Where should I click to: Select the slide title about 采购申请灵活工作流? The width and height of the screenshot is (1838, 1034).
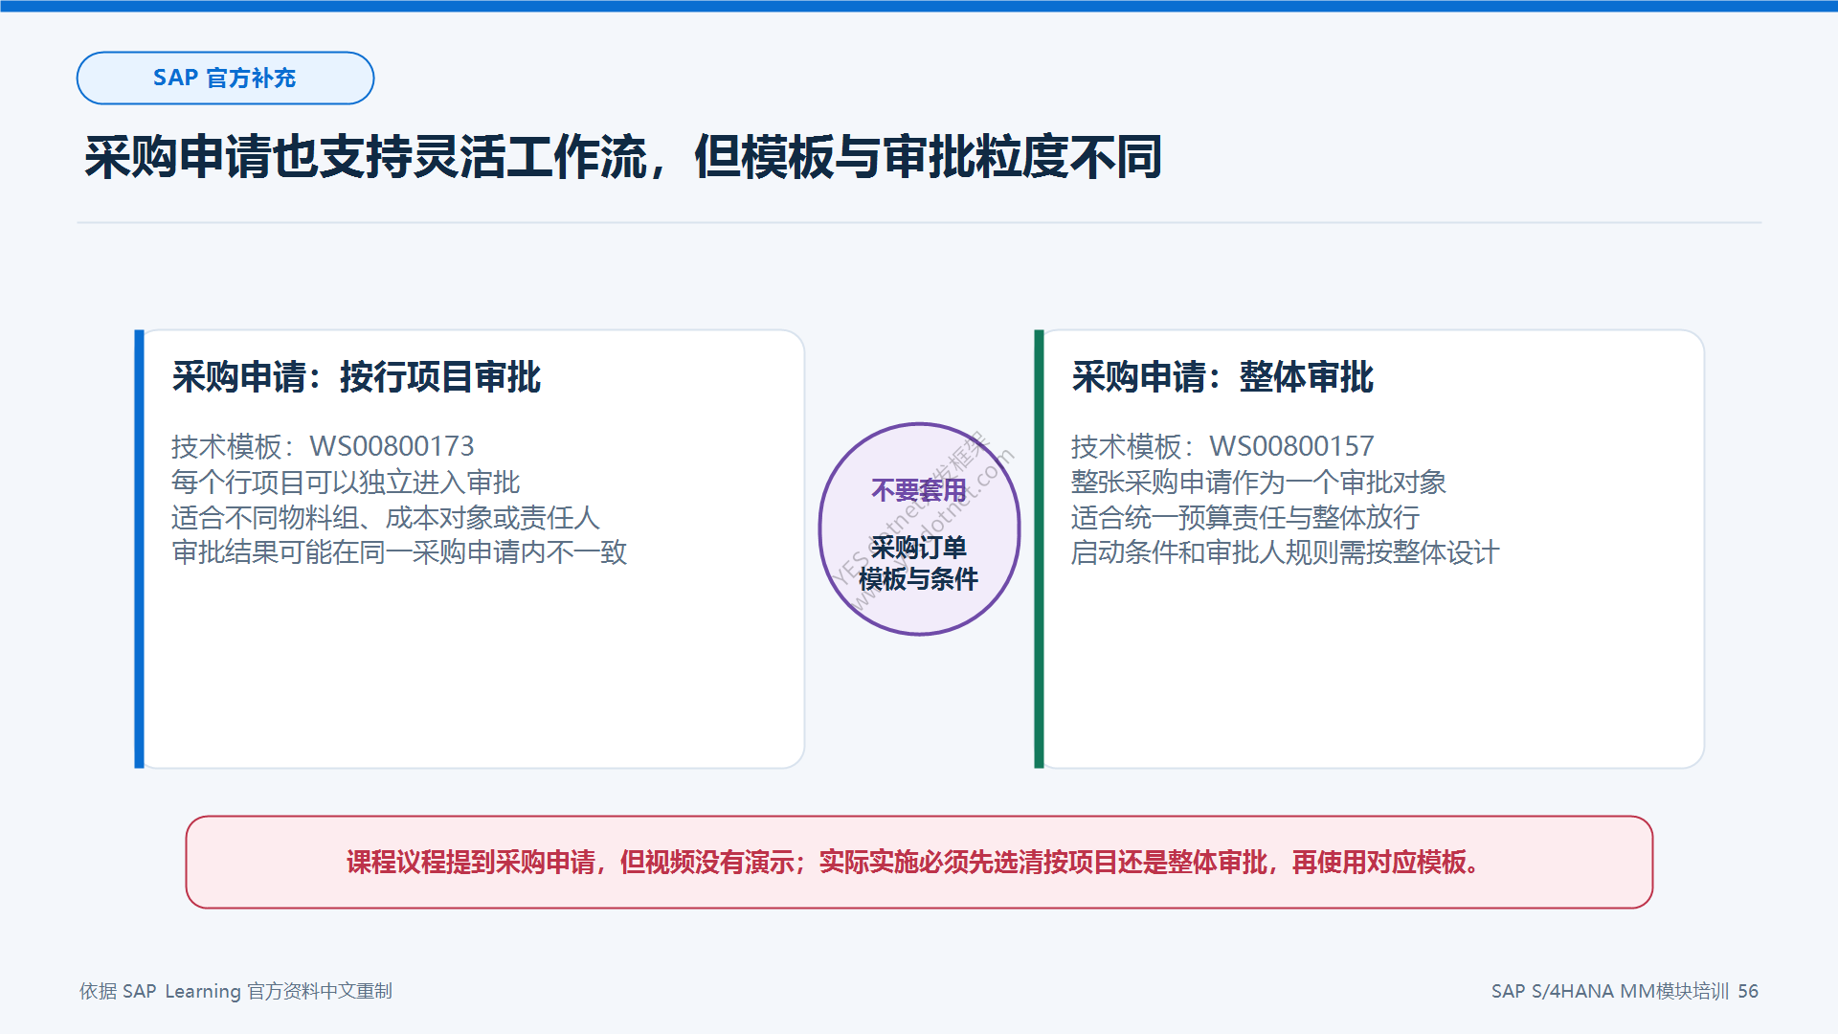(623, 157)
